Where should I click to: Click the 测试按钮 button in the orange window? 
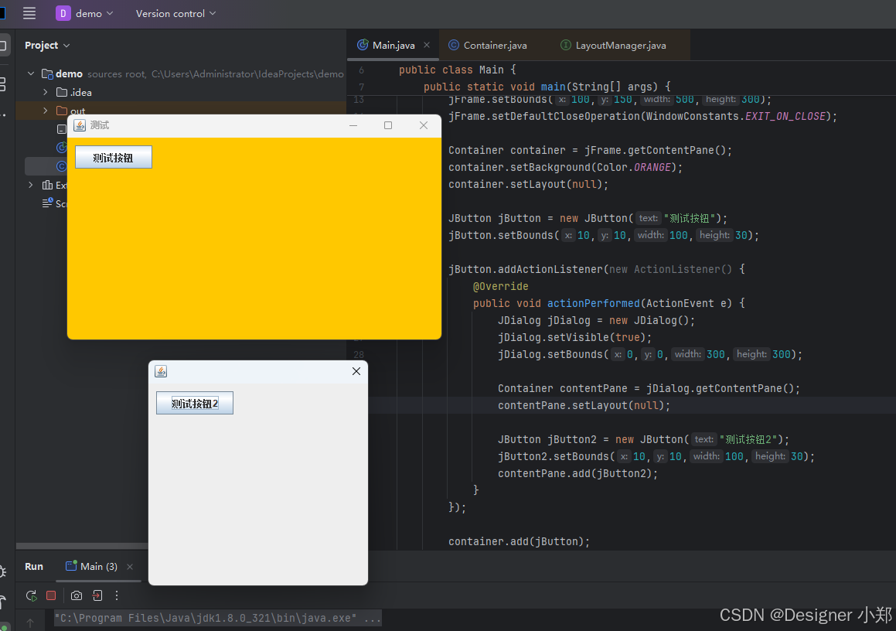(114, 157)
